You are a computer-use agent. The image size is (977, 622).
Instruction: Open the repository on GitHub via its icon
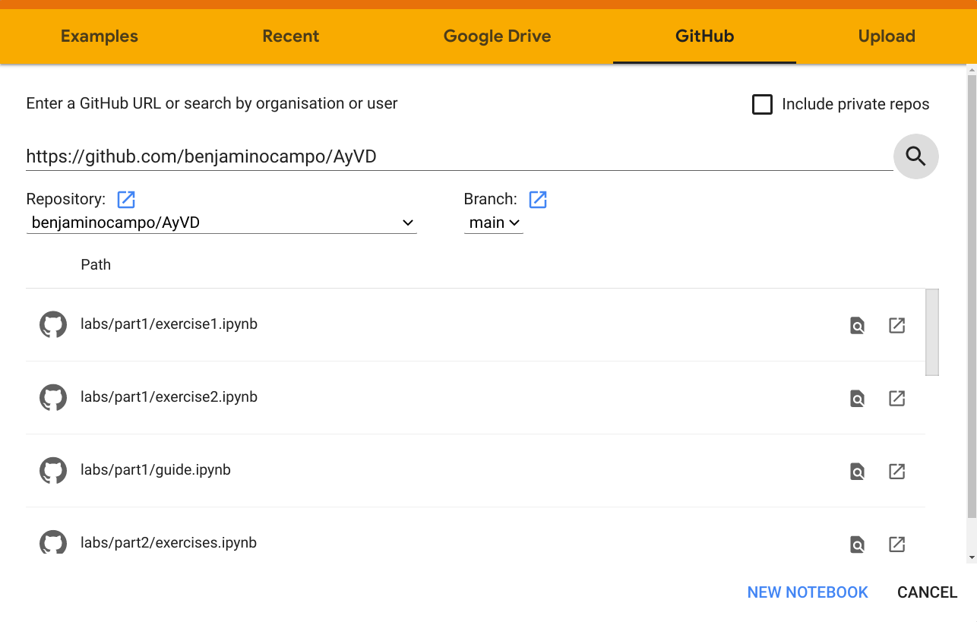click(126, 199)
